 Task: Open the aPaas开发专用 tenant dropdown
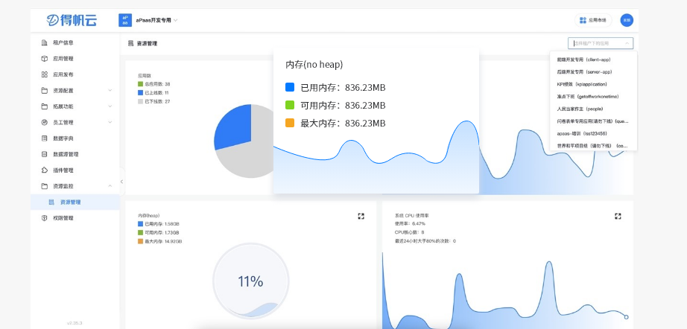pyautogui.click(x=157, y=20)
